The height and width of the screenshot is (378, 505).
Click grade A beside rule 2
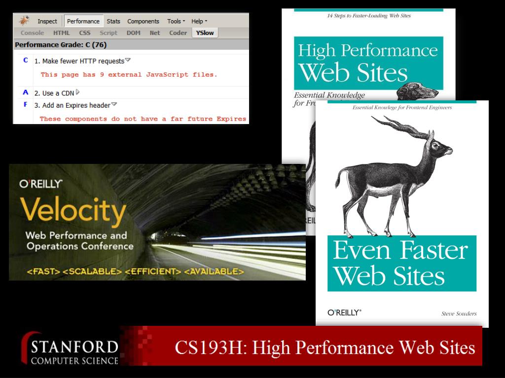pyautogui.click(x=26, y=92)
